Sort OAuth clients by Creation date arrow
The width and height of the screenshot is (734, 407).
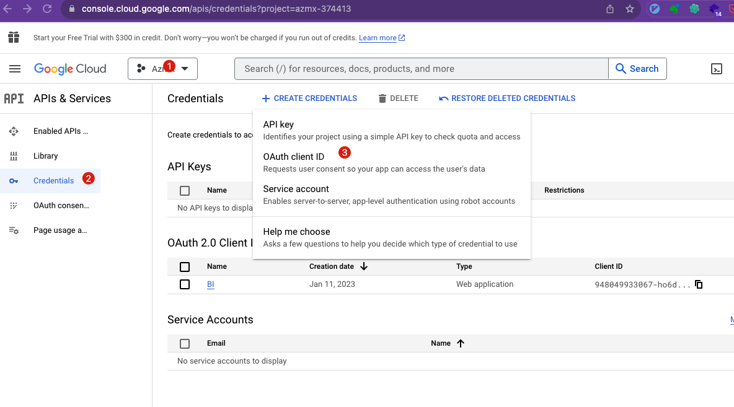coord(364,266)
